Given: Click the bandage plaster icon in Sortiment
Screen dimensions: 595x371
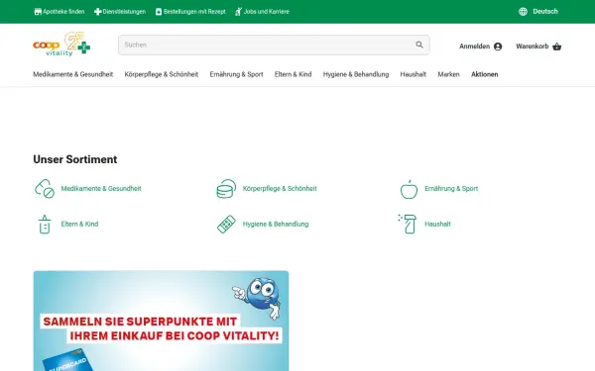Looking at the screenshot, I should click(226, 225).
